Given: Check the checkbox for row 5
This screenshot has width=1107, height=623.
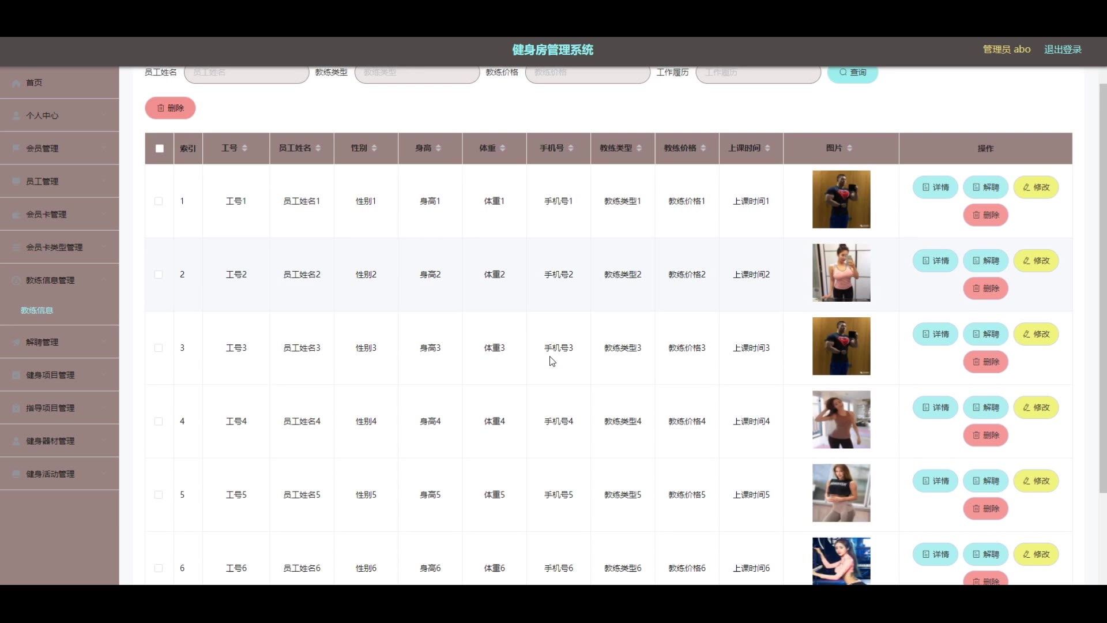Looking at the screenshot, I should (159, 495).
